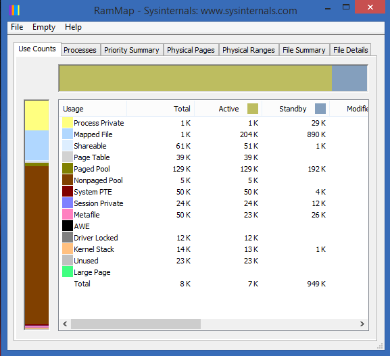Click the pink Metafile swatch
The image size is (390, 356).
point(68,214)
